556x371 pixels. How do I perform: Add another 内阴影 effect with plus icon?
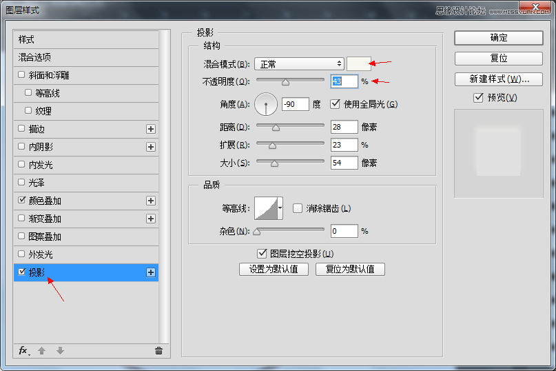click(x=151, y=147)
